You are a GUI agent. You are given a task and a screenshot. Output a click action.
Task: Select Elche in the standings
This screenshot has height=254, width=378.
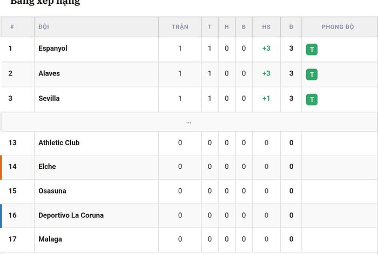pos(47,166)
